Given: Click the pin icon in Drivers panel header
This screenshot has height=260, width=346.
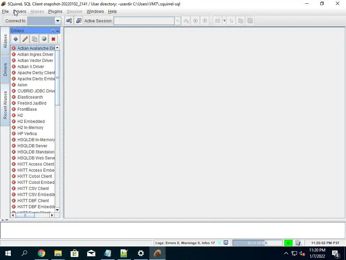Looking at the screenshot, I should click(52, 30).
